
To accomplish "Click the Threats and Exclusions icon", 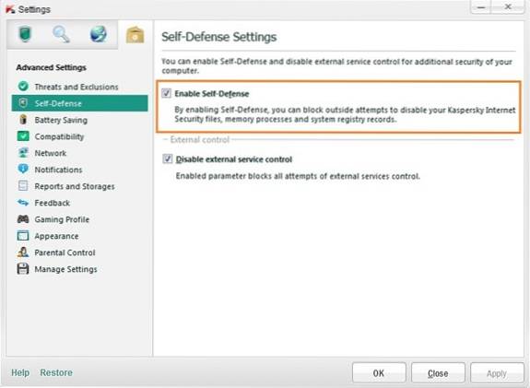I will 23,87.
